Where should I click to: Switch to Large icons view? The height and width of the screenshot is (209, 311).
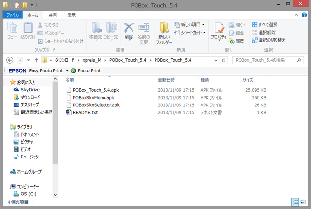coord(303,202)
